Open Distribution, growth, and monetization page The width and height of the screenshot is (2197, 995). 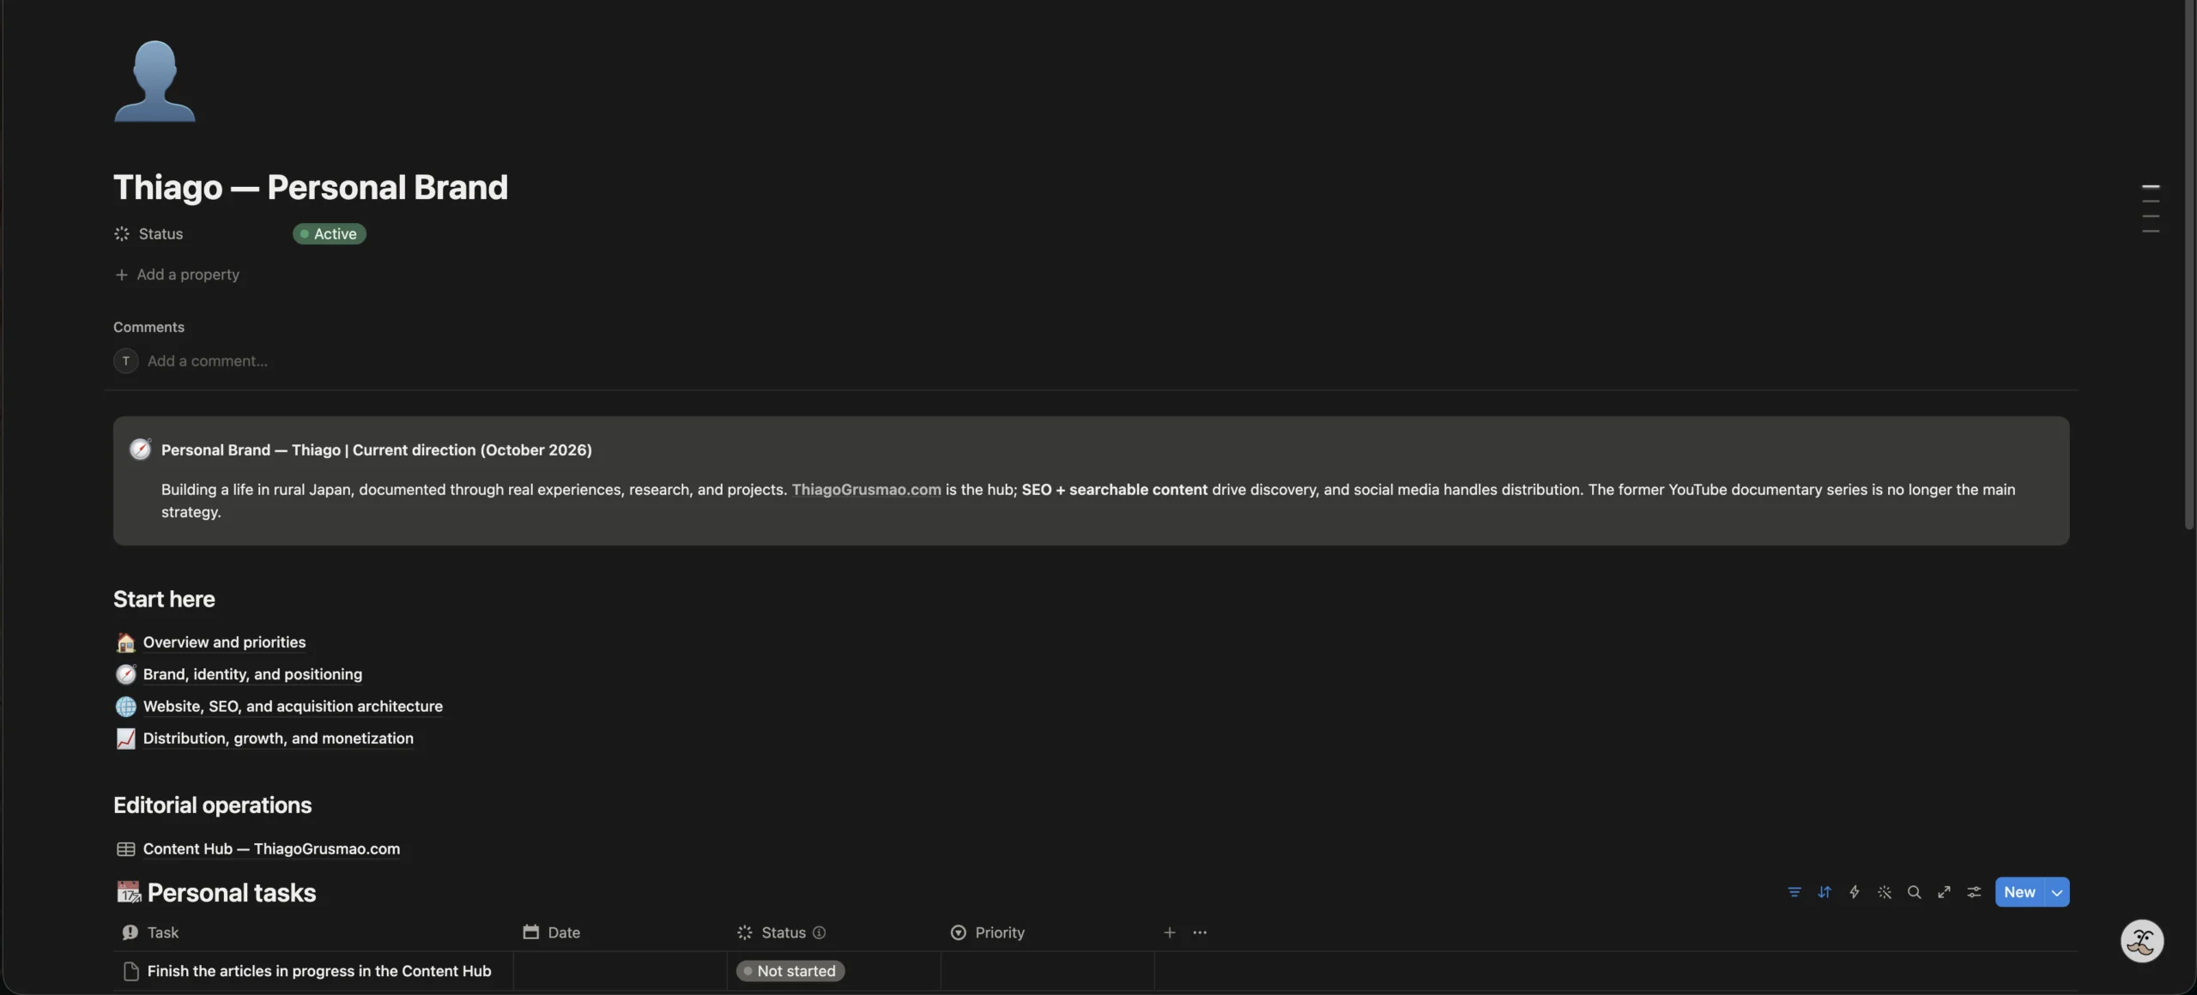pyautogui.click(x=278, y=739)
